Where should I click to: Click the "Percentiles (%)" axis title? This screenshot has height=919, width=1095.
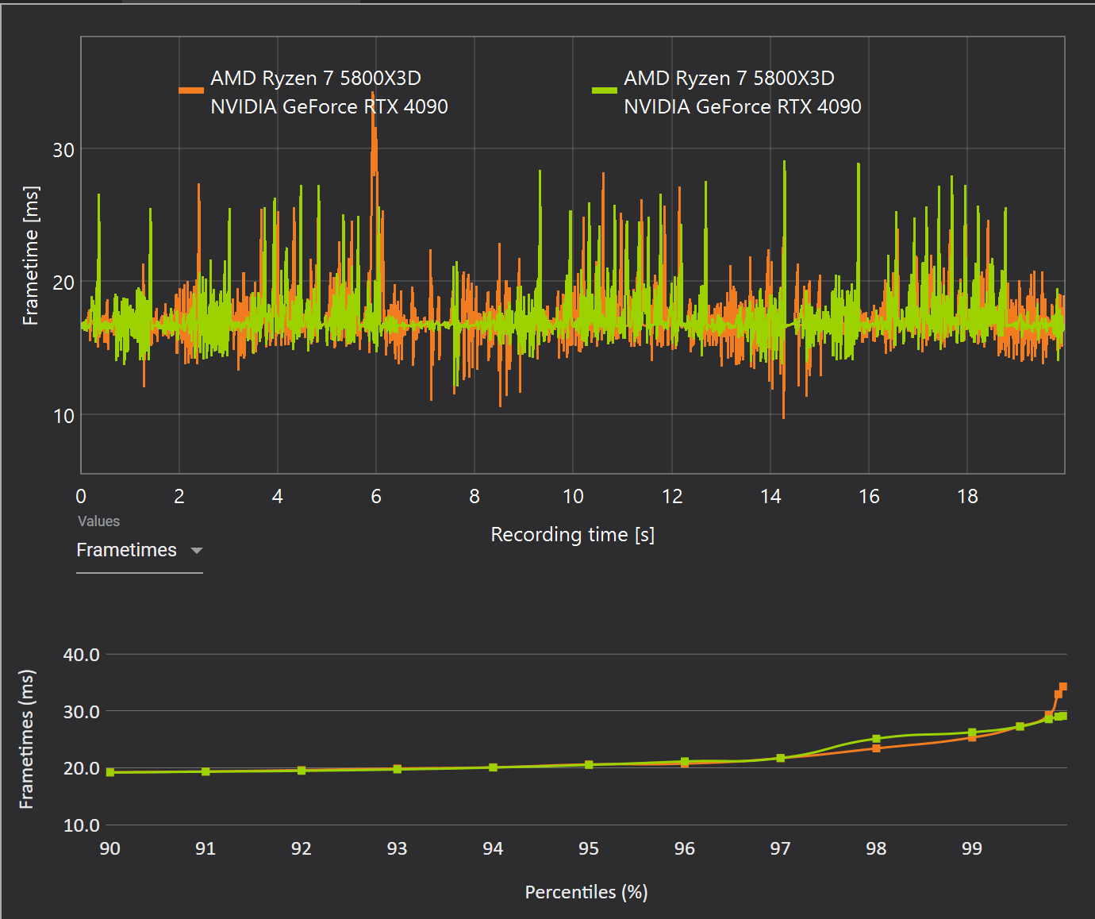tap(586, 892)
